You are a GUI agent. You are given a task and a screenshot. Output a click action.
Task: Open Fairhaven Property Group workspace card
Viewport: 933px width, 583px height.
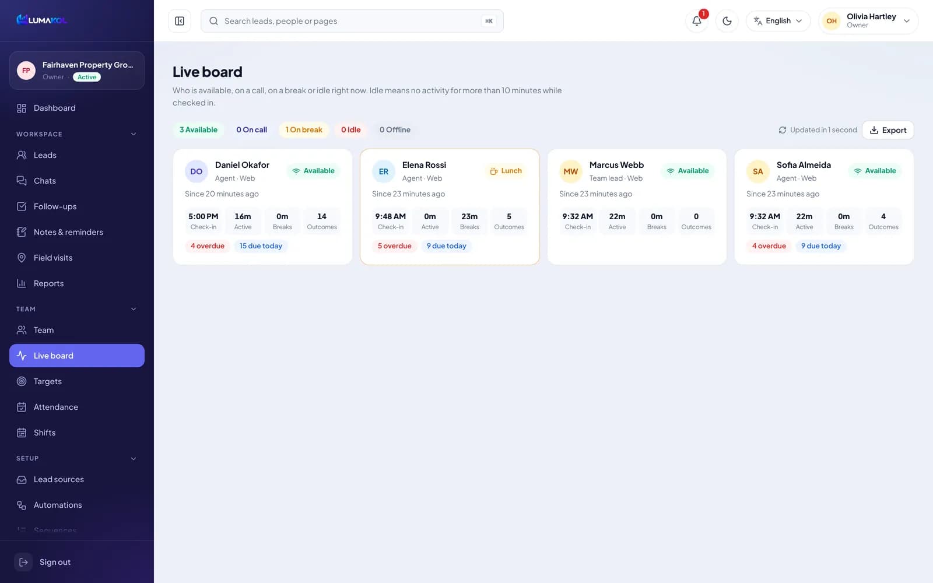(77, 71)
